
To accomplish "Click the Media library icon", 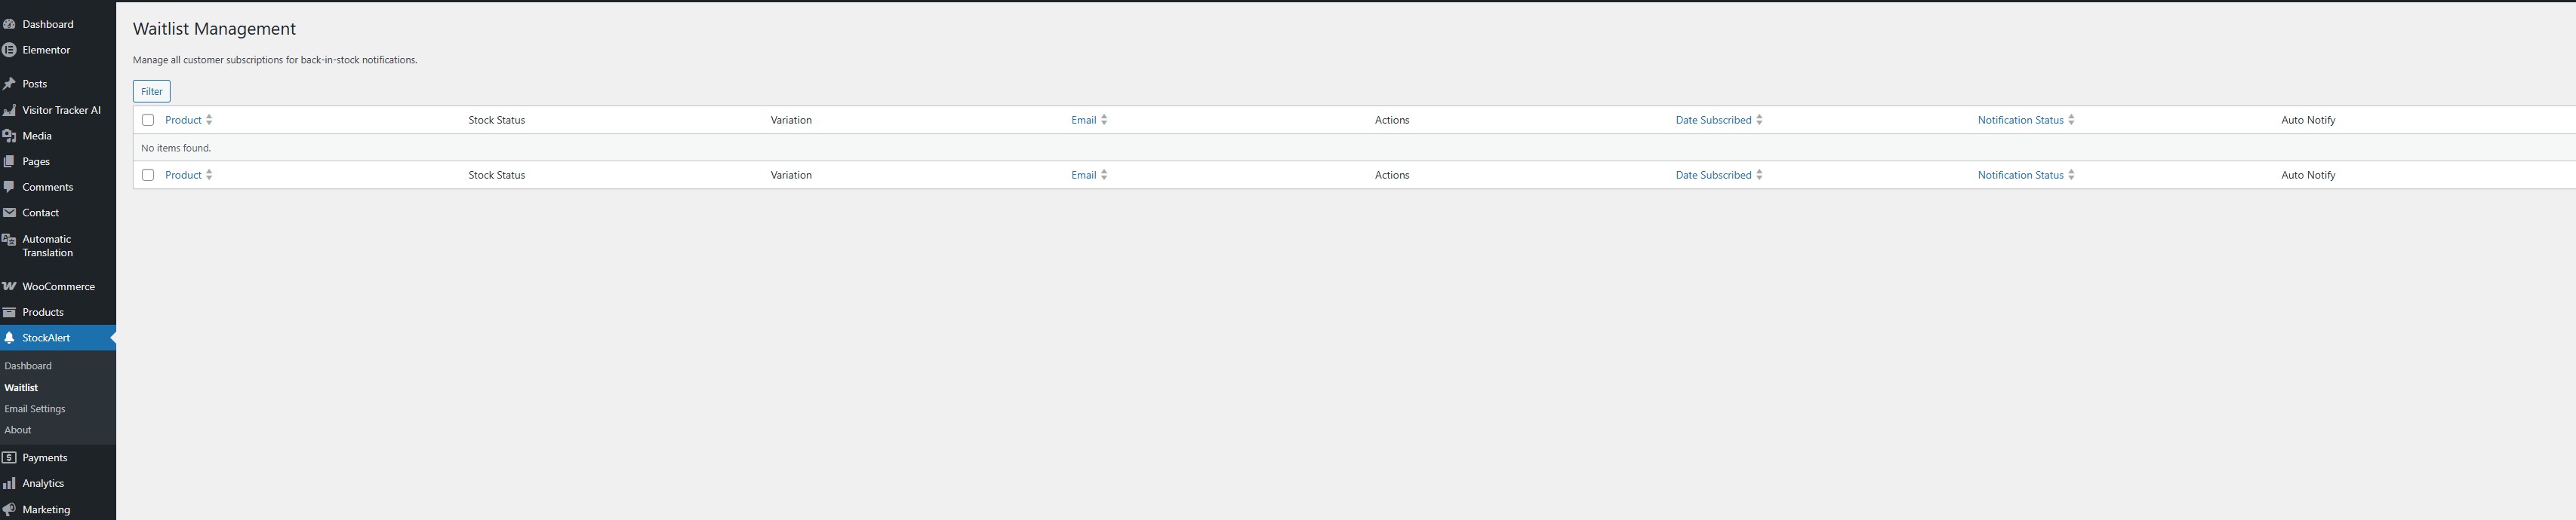I will (9, 136).
